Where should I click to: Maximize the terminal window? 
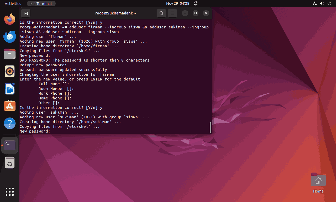[196, 13]
